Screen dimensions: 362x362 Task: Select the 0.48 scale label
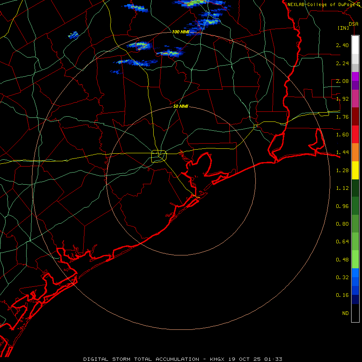(x=342, y=260)
